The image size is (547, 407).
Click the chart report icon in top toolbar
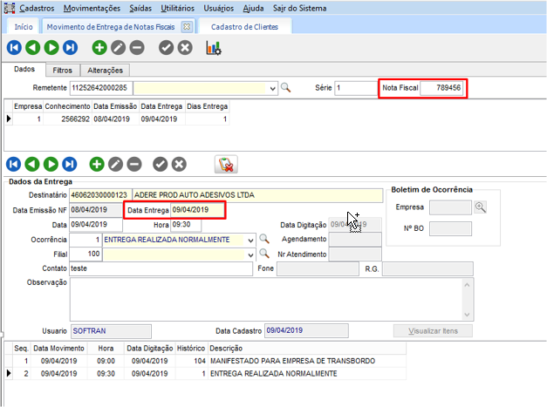coord(213,48)
